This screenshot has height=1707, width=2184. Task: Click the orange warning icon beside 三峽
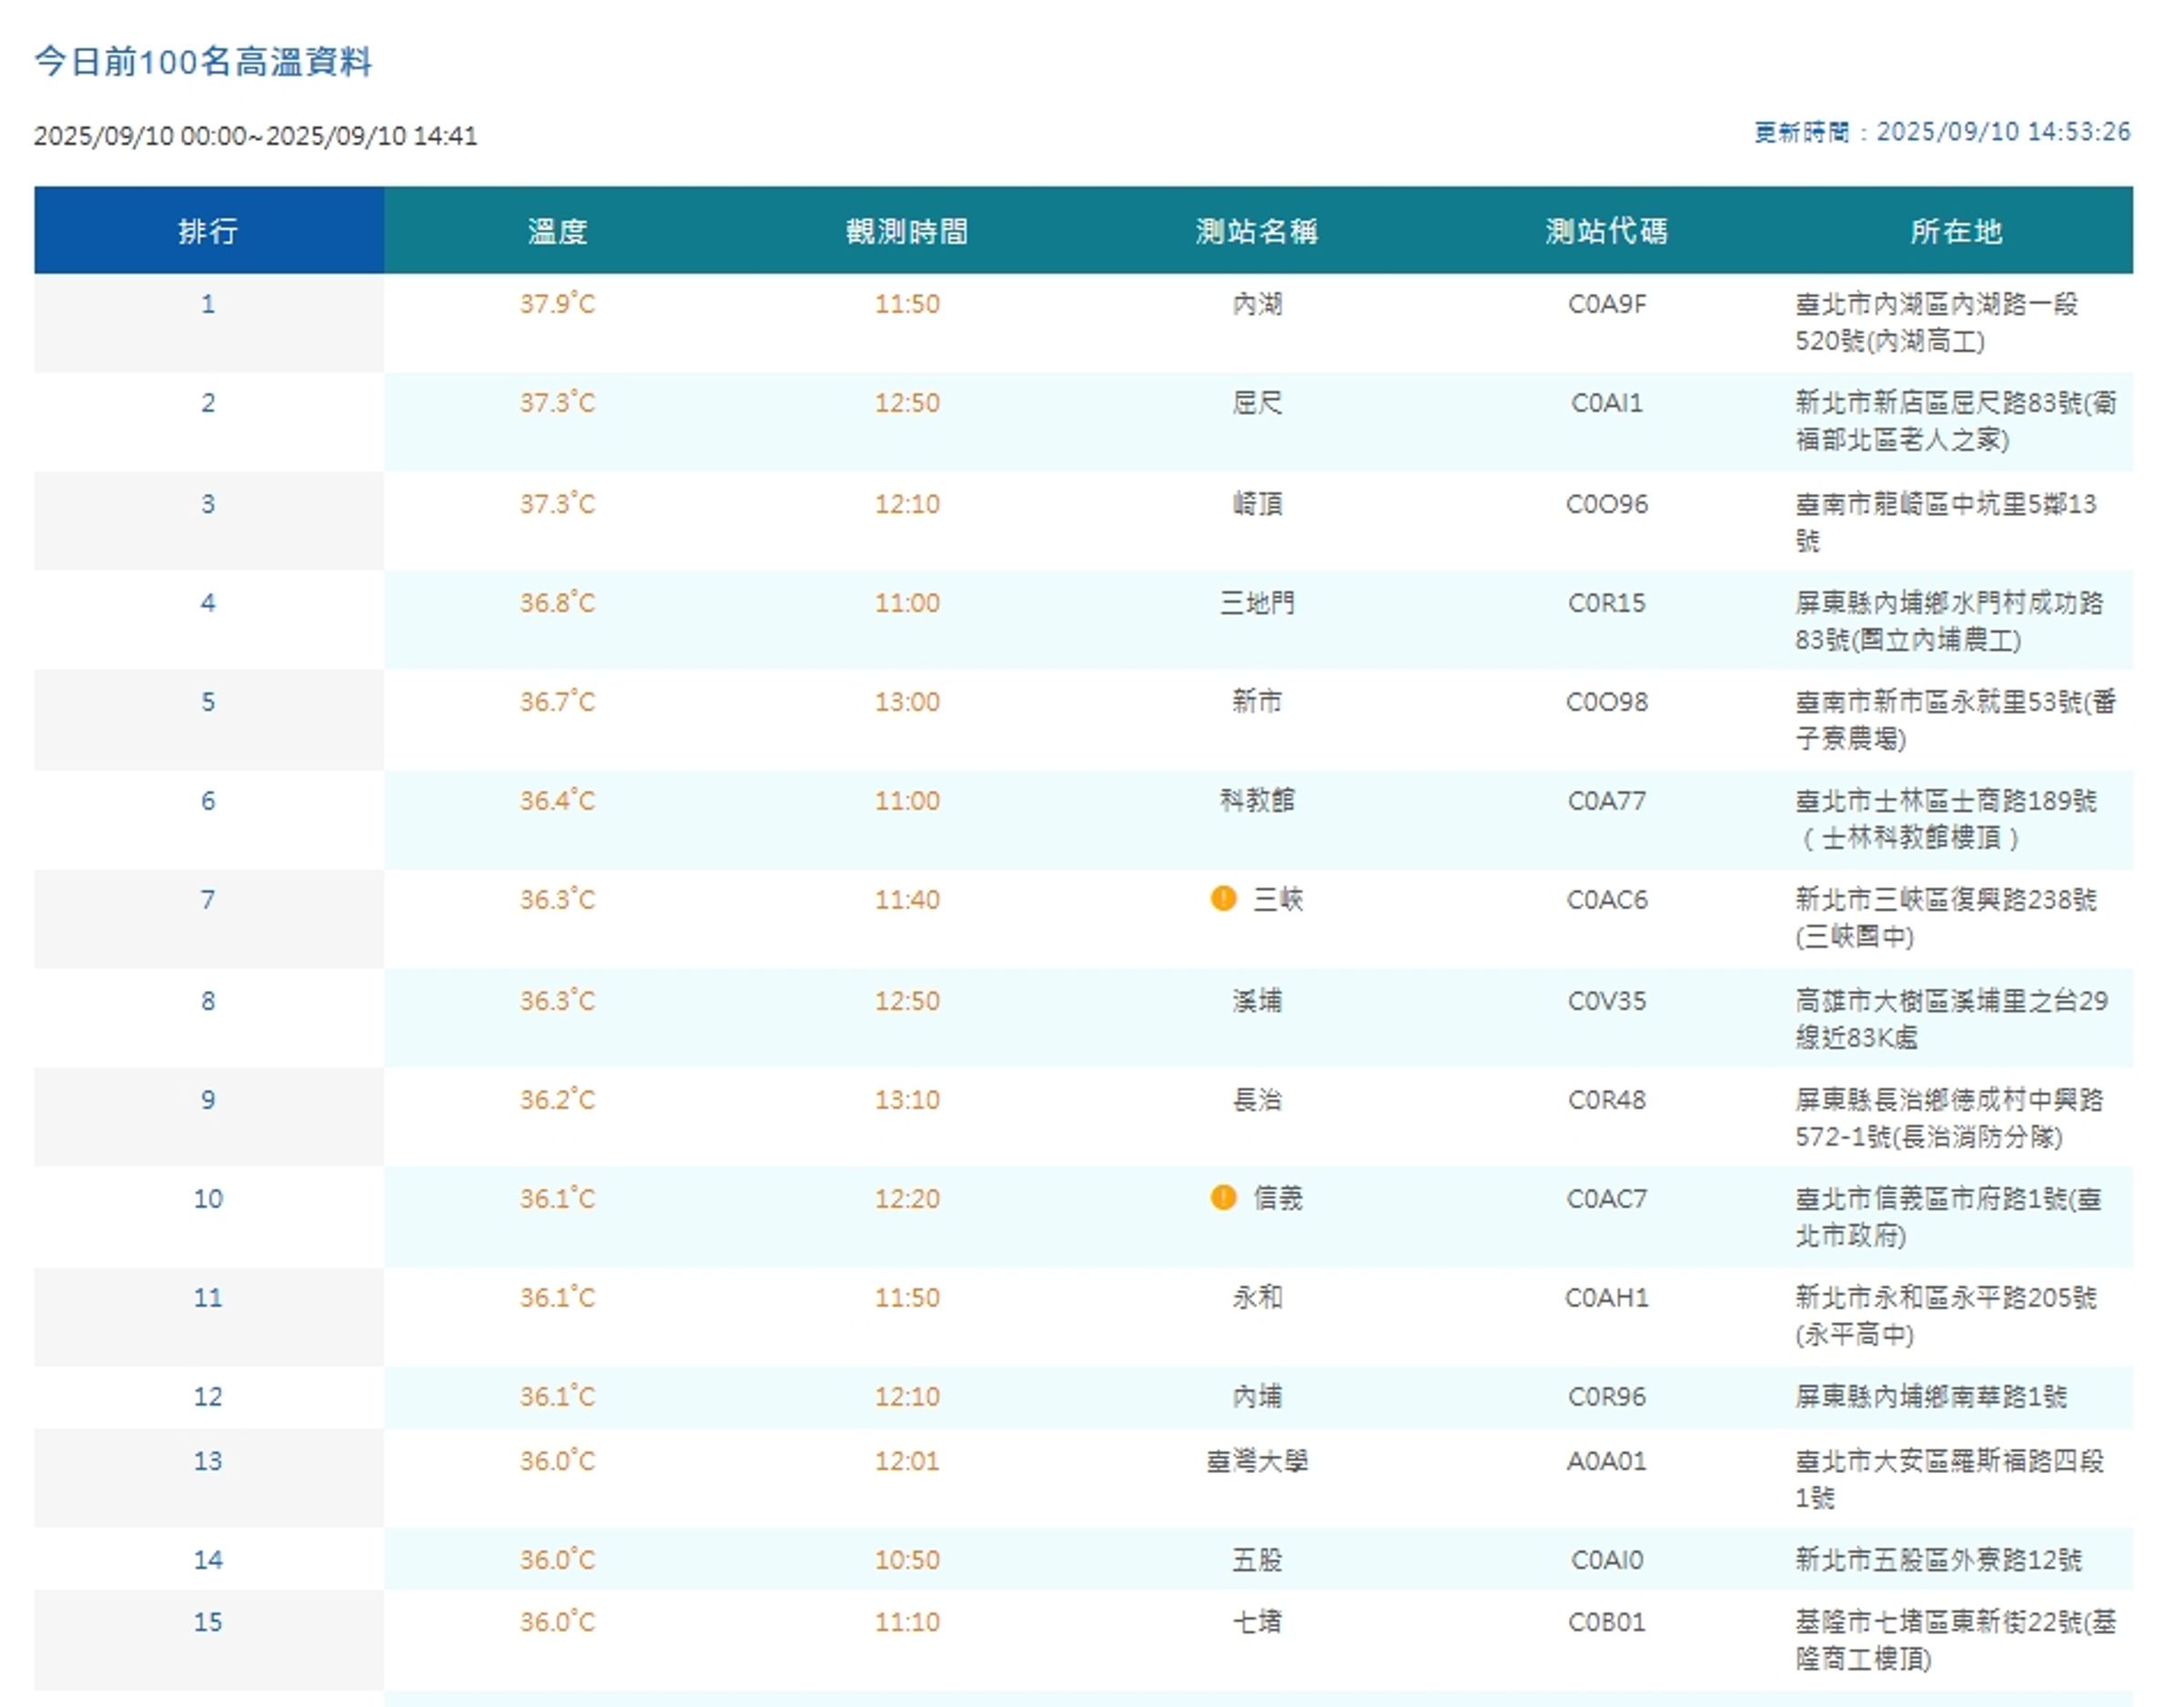click(1223, 898)
